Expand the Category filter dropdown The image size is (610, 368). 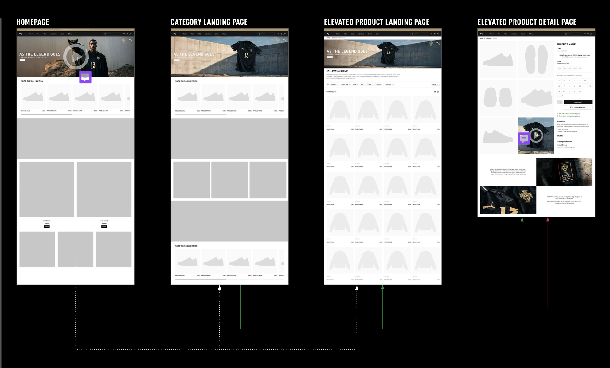[x=334, y=84]
